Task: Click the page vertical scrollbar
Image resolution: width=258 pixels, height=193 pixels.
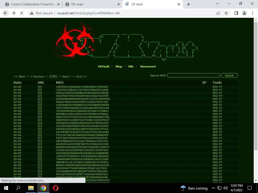Action: pyautogui.click(x=256, y=86)
